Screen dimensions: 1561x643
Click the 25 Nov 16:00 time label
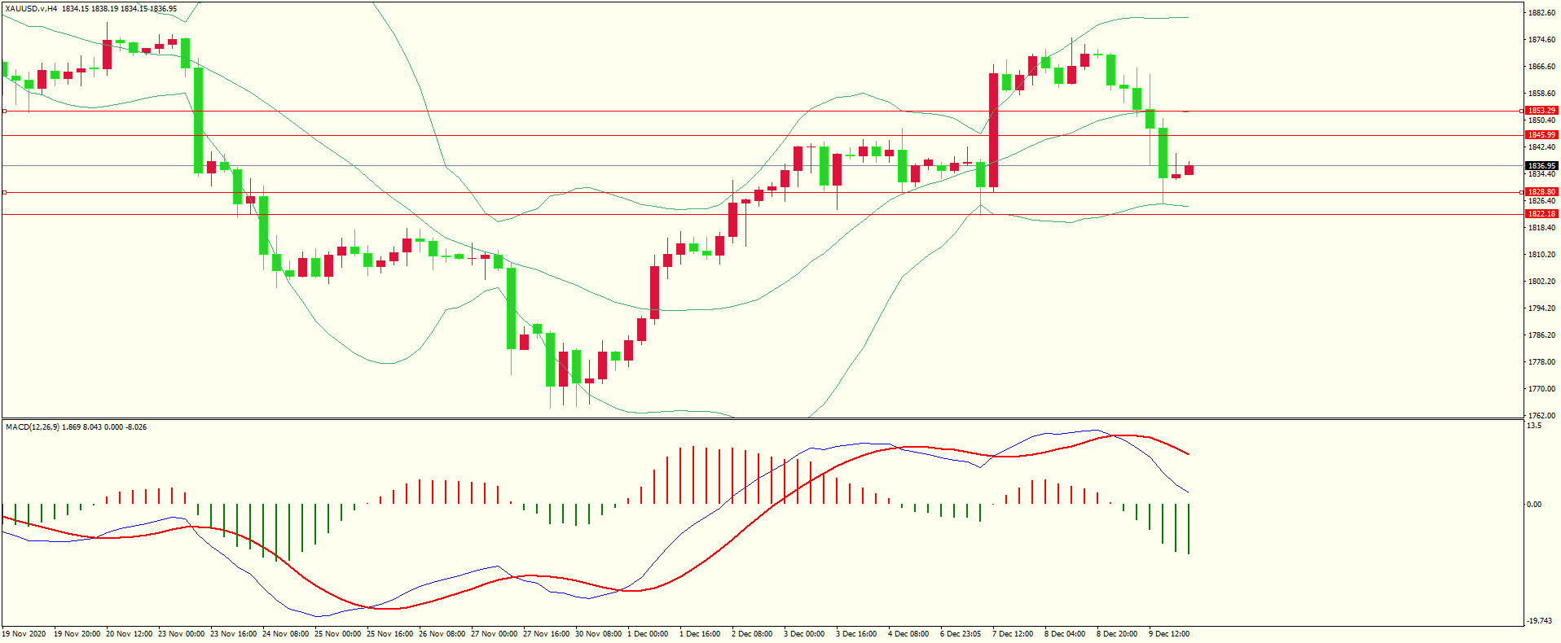point(390,634)
